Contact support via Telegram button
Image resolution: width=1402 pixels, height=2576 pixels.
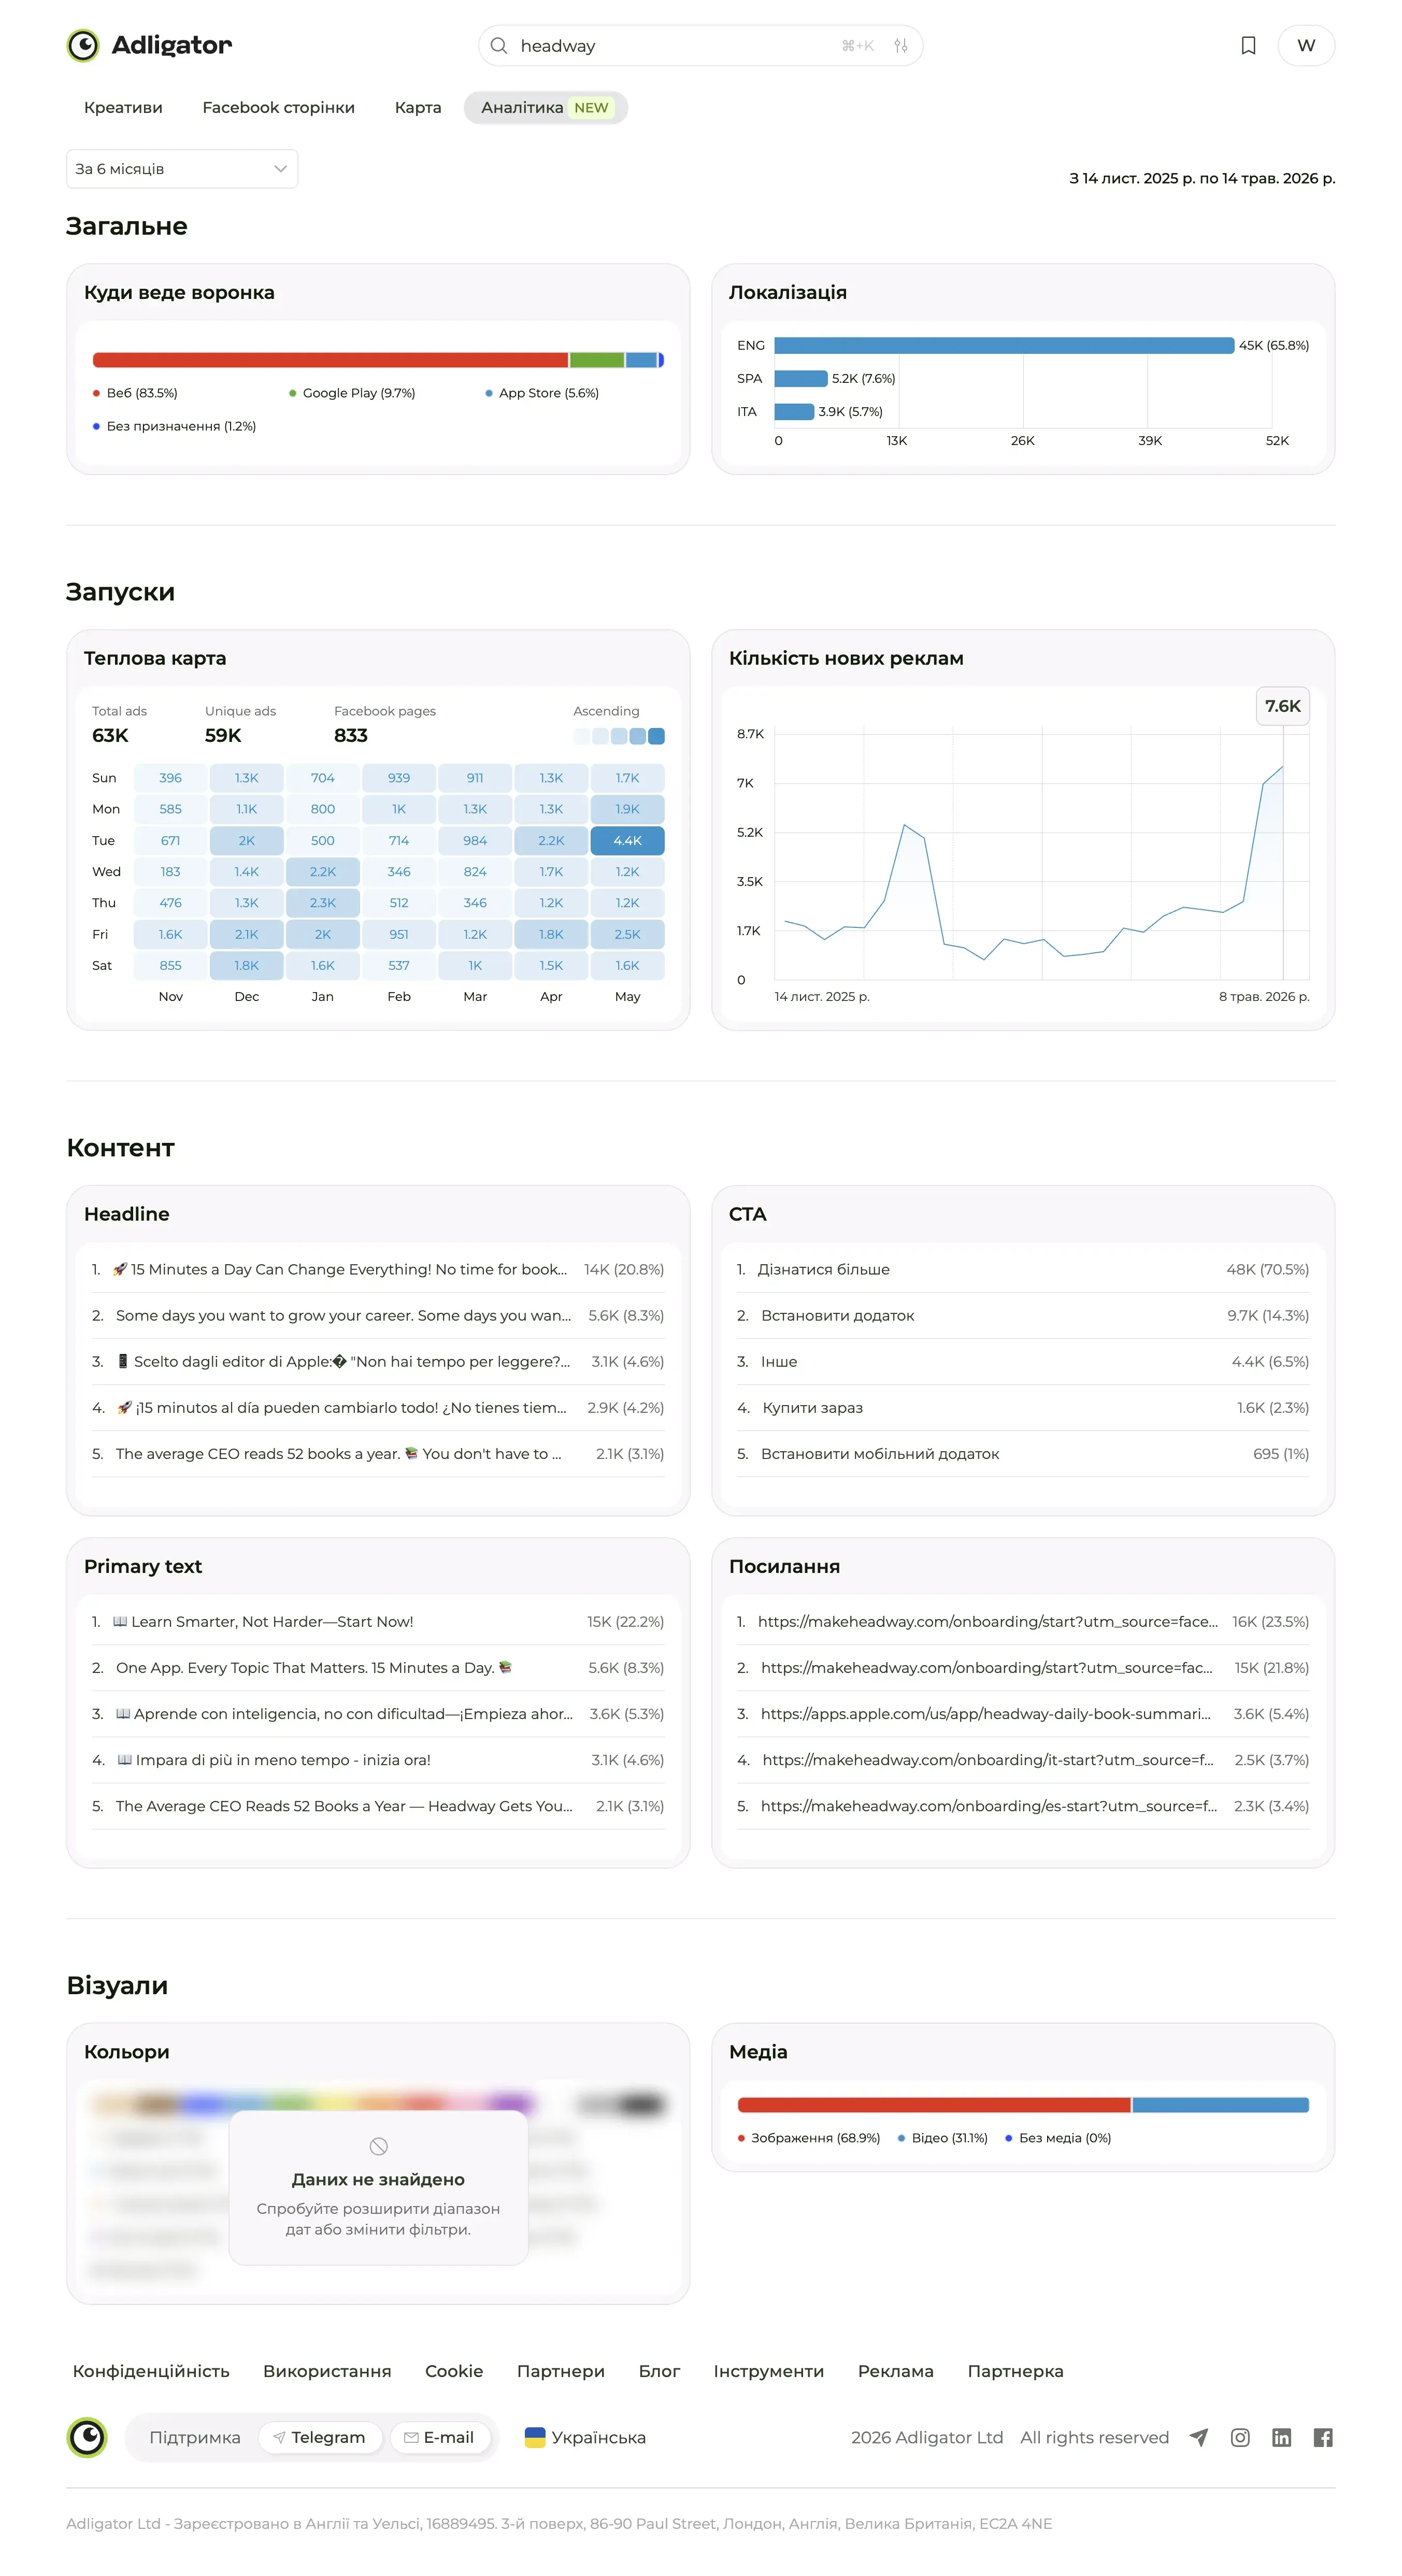coord(319,2437)
